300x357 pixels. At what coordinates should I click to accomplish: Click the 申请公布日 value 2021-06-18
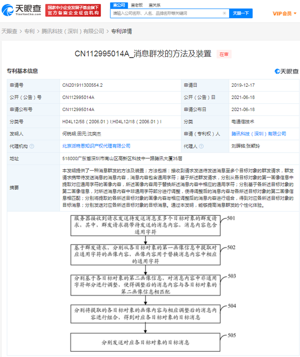tap(243, 110)
